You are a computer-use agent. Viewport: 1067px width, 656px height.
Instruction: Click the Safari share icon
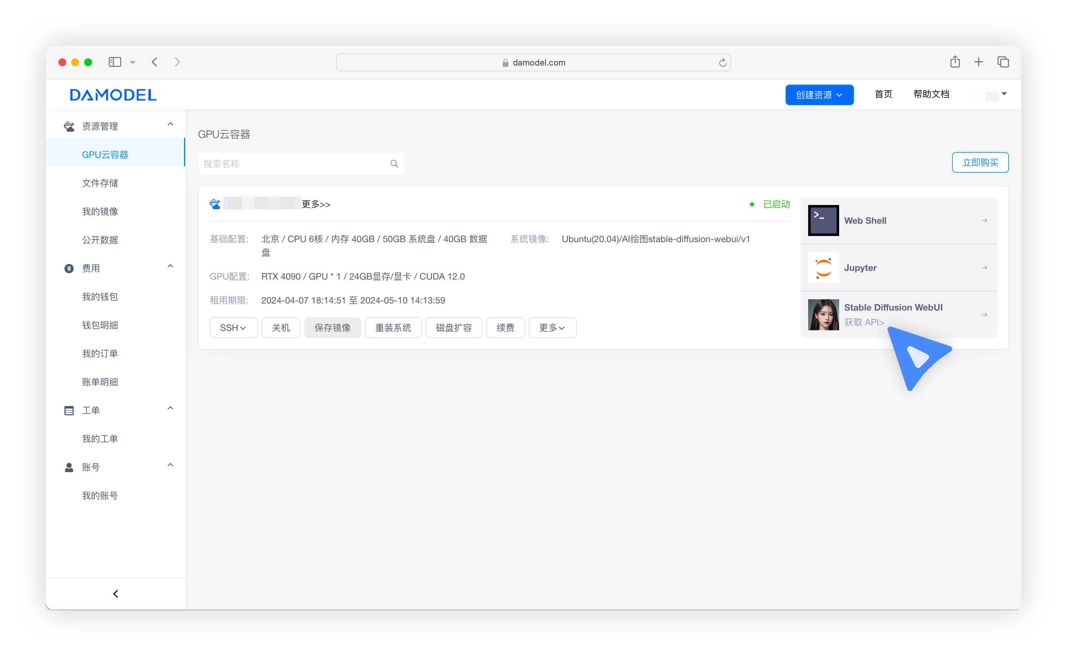[x=955, y=62]
